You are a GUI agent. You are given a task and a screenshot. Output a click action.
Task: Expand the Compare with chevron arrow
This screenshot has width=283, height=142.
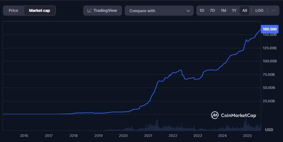tap(188, 11)
